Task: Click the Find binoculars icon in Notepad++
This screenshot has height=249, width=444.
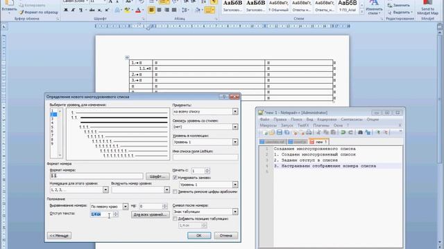Action: (x=360, y=132)
